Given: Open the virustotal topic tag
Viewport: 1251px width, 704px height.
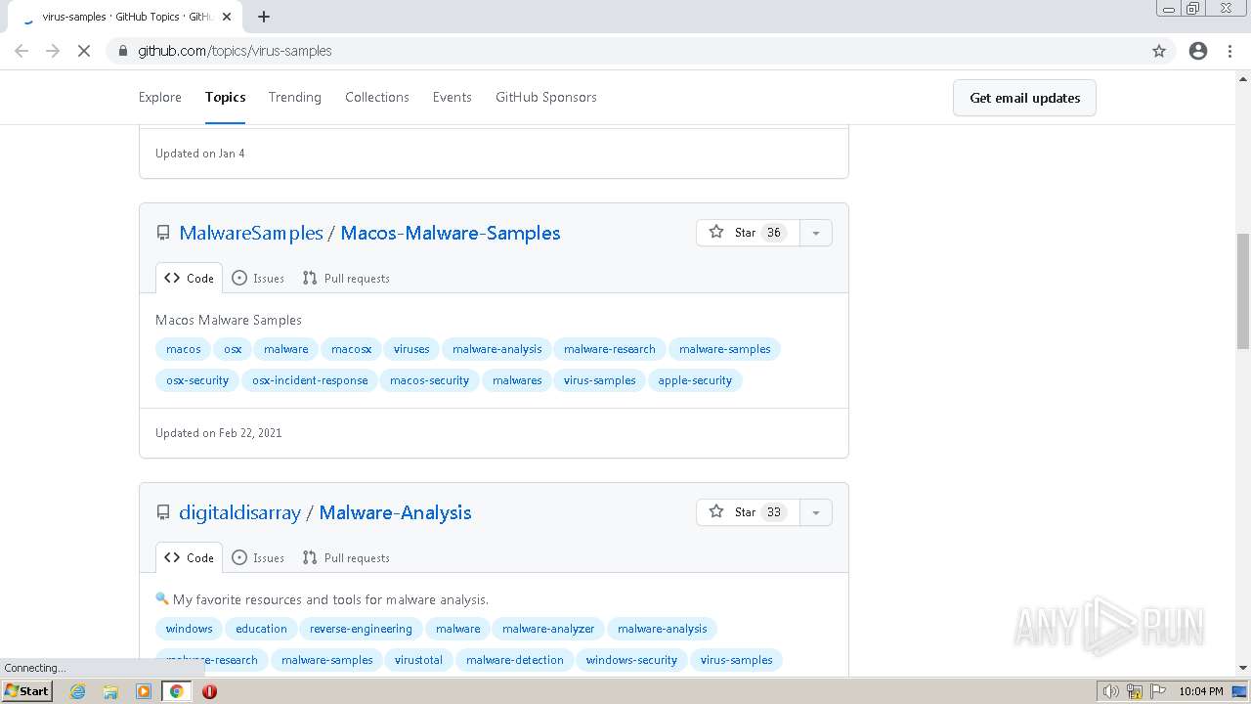Looking at the screenshot, I should pyautogui.click(x=418, y=660).
